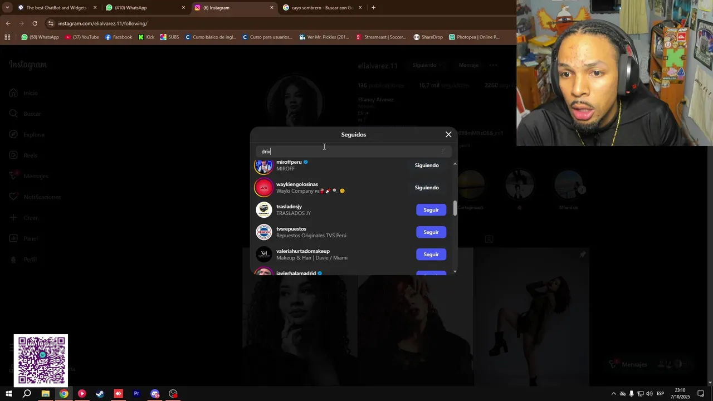
Task: Follow trasladosjy with Seguir button
Action: point(431,210)
